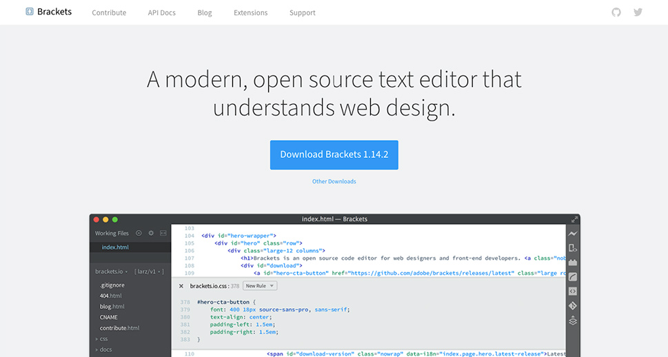
Task: Go to the Blog nav item
Action: point(205,13)
